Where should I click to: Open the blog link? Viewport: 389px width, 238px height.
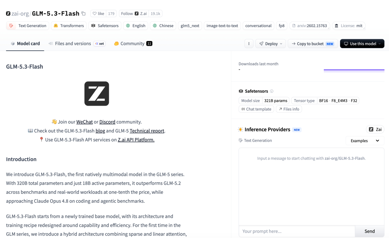point(100,131)
